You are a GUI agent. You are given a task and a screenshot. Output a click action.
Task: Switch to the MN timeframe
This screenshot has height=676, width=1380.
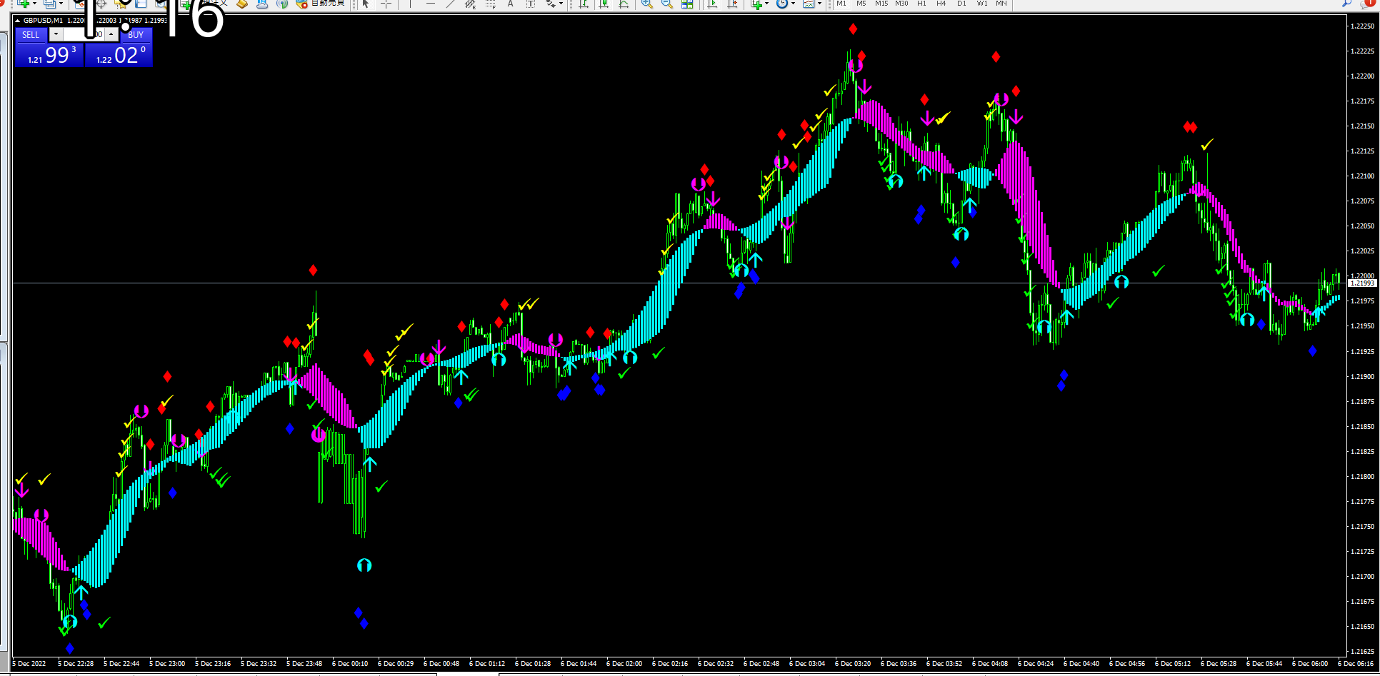pos(1001,4)
